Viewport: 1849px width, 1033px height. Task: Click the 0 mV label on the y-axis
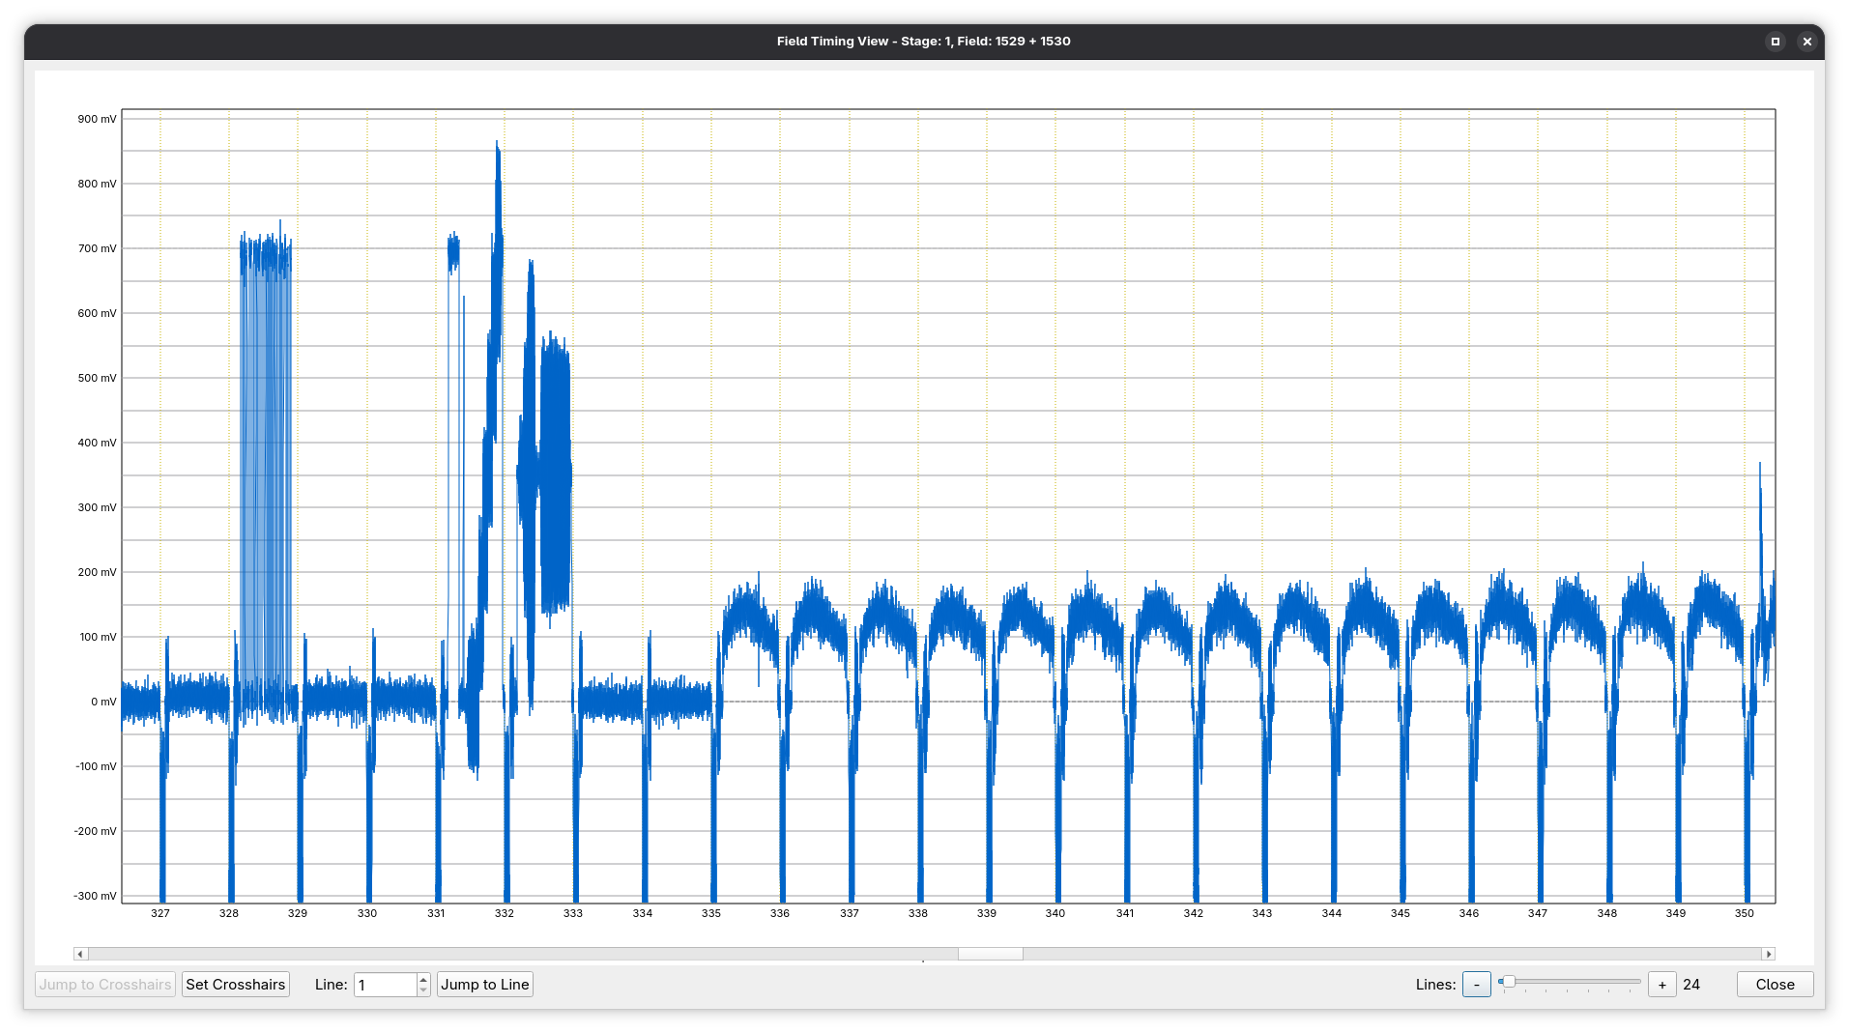(x=103, y=702)
